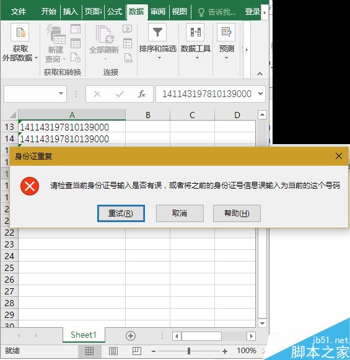Open the View tab
The image size is (350, 360).
pyautogui.click(x=180, y=12)
